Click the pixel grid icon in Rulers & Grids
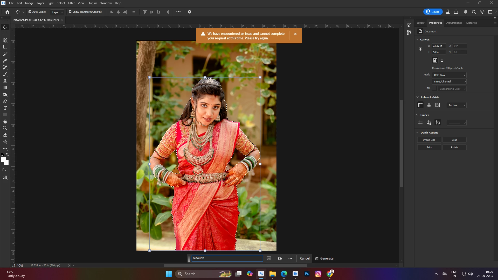The width and height of the screenshot is (498, 280). pyautogui.click(x=438, y=105)
